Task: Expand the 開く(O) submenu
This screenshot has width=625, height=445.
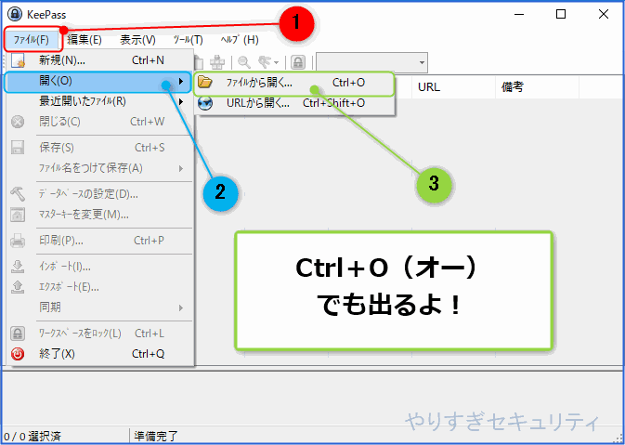Action: [x=98, y=81]
